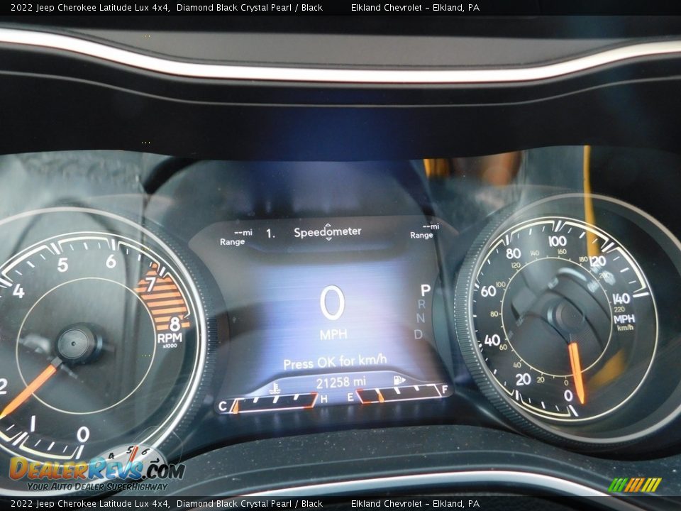
Task: Click the 'MPH km/h' label on speedometer dial
Action: coord(624,322)
